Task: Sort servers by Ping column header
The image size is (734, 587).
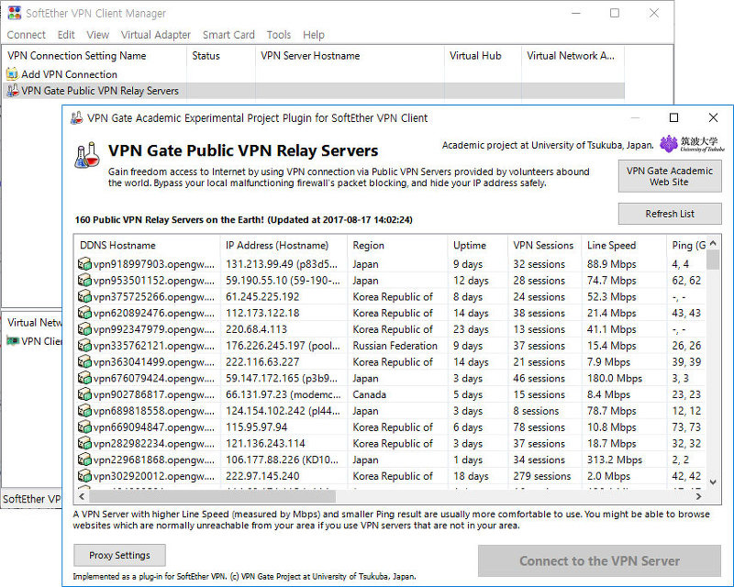Action: 686,245
